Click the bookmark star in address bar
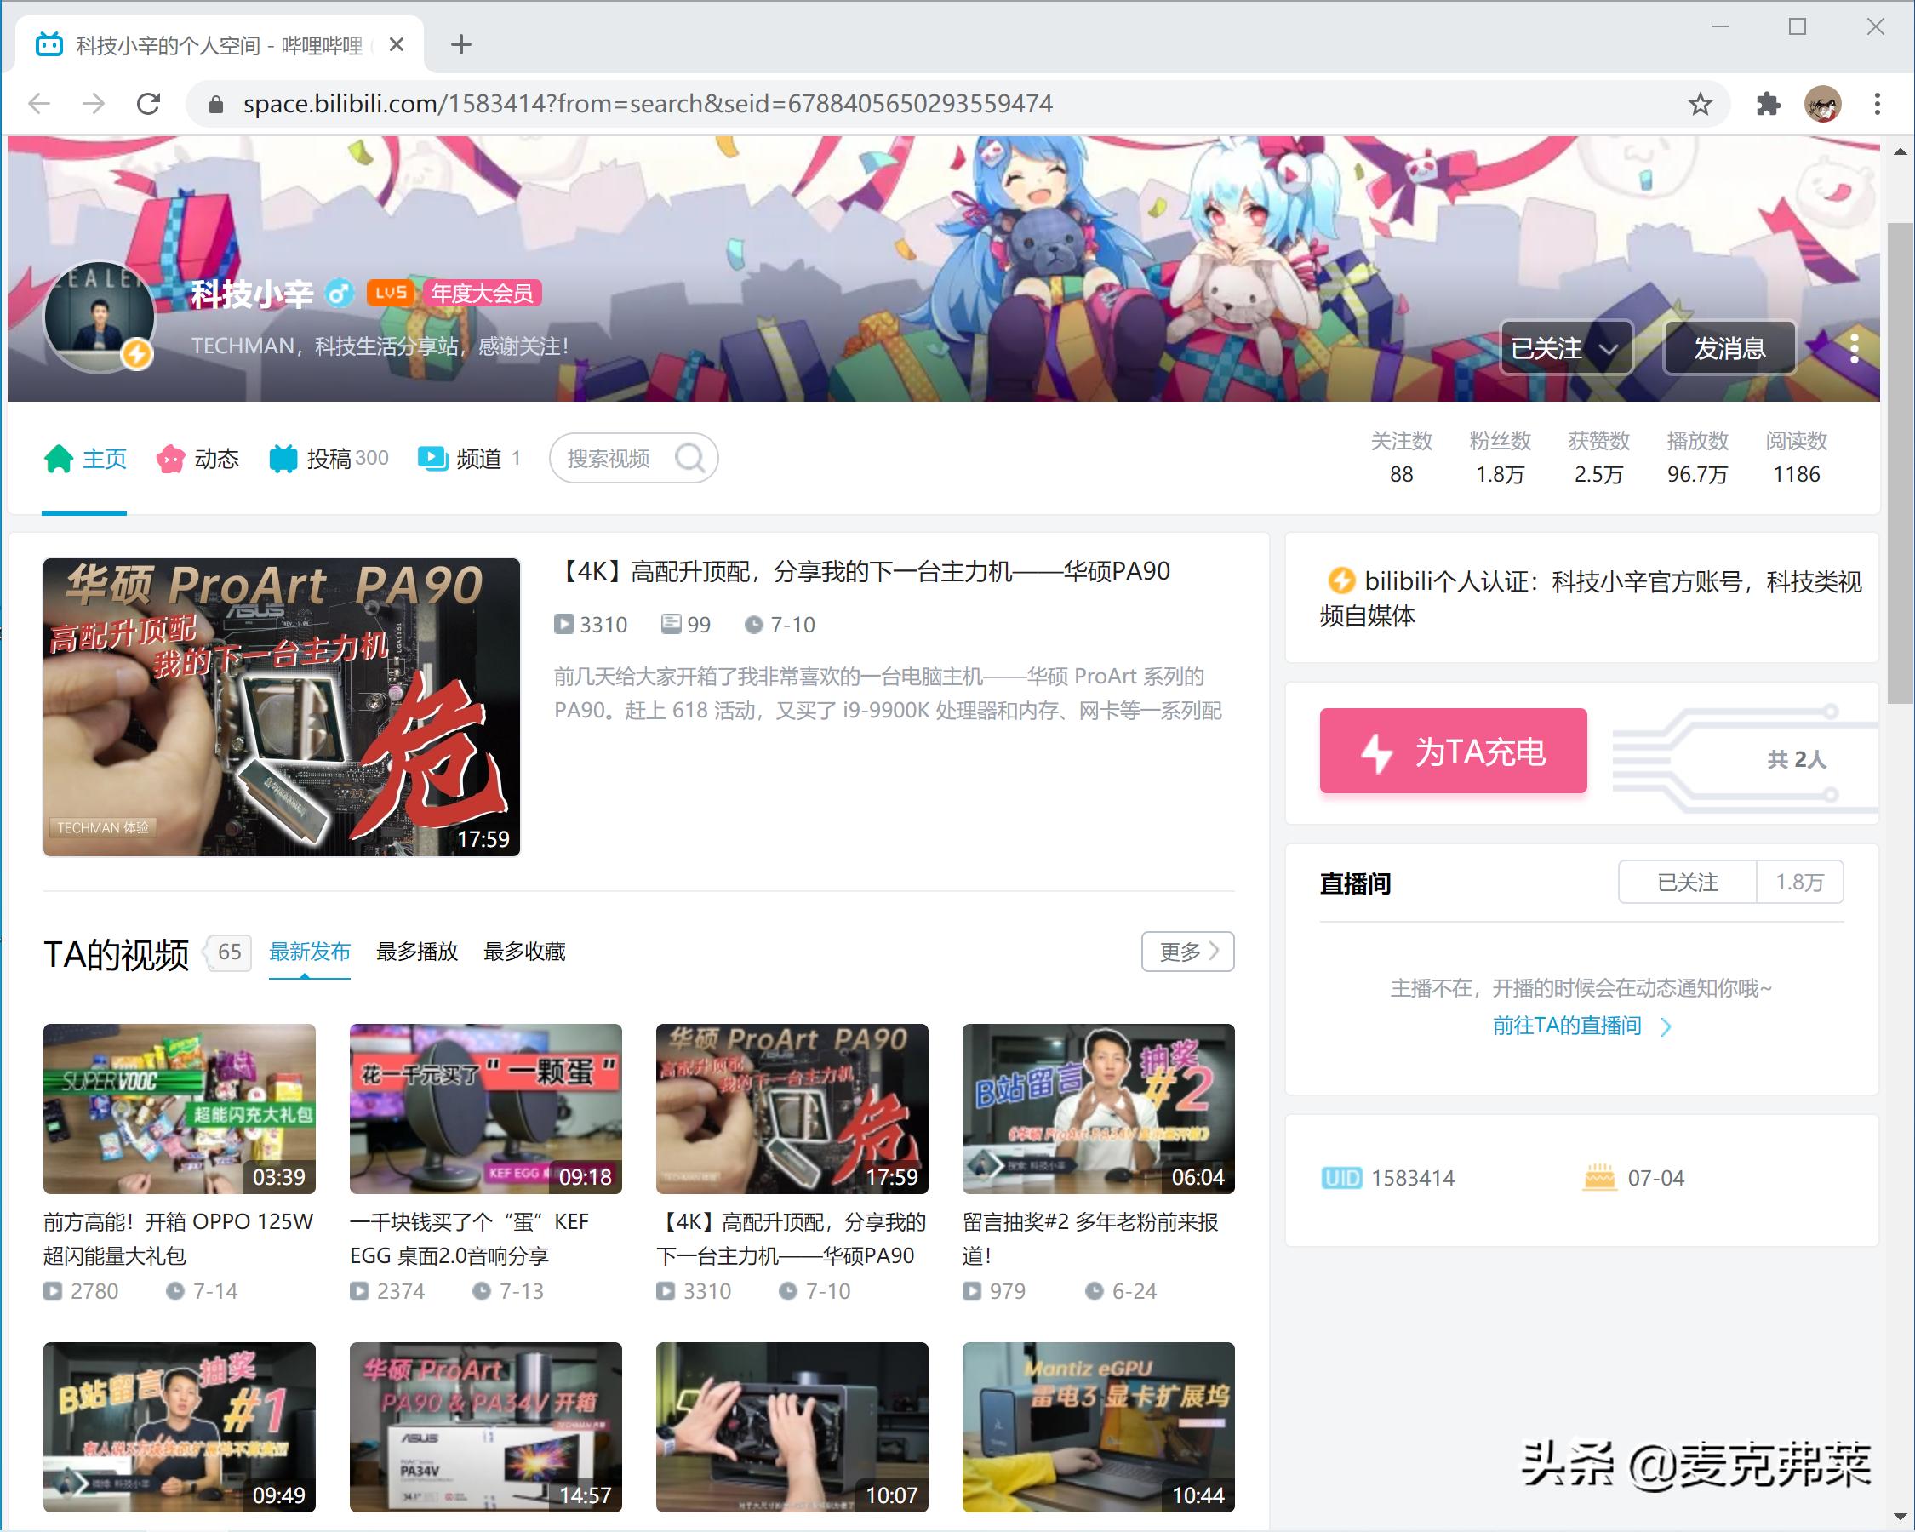Image resolution: width=1915 pixels, height=1532 pixels. tap(1699, 103)
